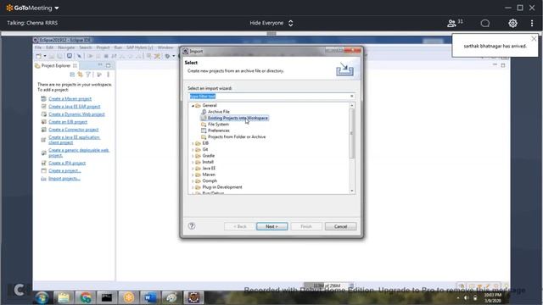Click the Terminate square icon in Eclipse toolbar
The height and width of the screenshot is (305, 543).
pos(106,56)
